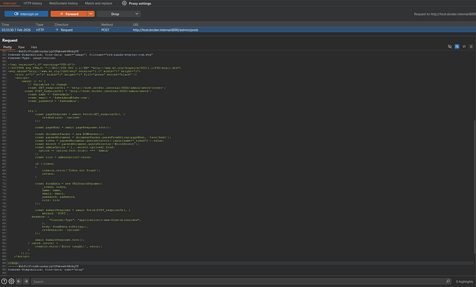This screenshot has width=476, height=287.
Task: Go to the previous search match arrow
Action: coord(19,282)
